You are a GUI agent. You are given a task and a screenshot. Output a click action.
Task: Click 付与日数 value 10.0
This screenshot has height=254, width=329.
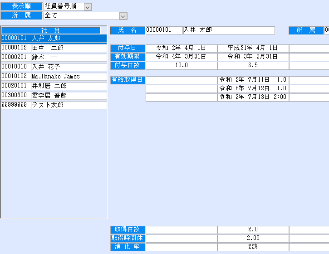181,65
